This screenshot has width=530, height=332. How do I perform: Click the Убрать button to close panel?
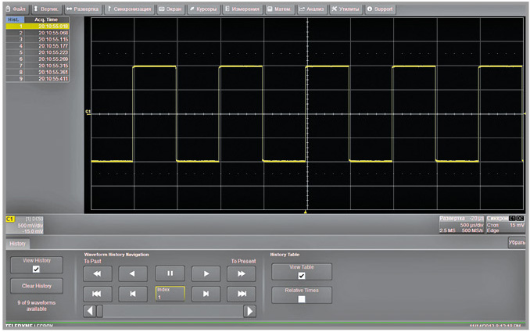pyautogui.click(x=517, y=243)
